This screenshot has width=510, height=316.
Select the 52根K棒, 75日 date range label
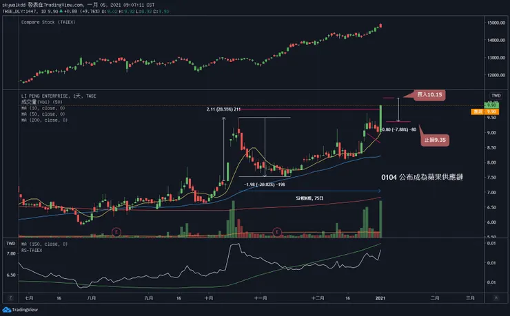(309, 198)
